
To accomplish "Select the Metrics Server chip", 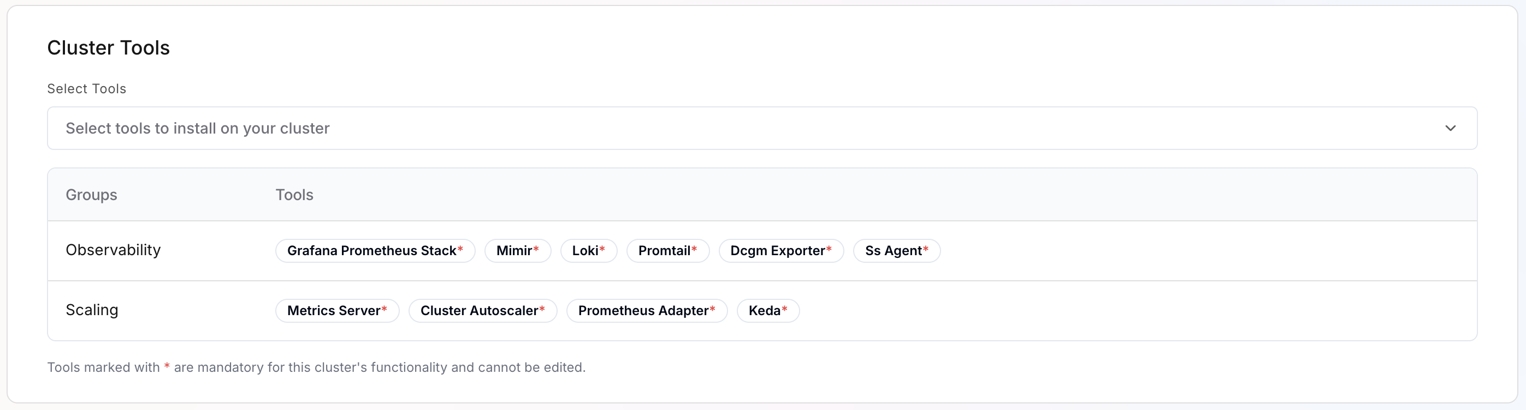I will point(336,310).
